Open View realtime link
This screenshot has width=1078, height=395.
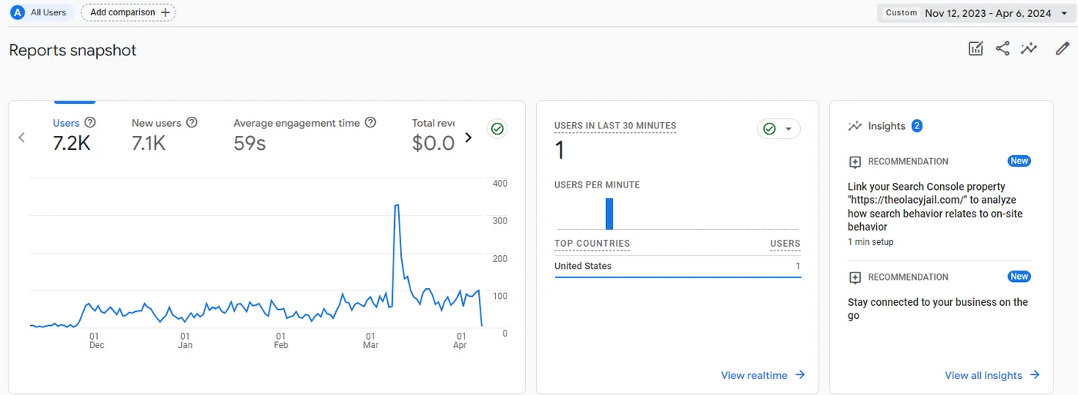coord(763,375)
